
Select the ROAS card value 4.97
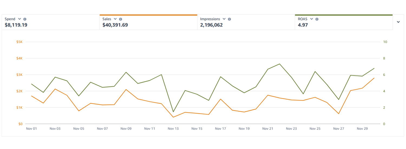pyautogui.click(x=303, y=25)
